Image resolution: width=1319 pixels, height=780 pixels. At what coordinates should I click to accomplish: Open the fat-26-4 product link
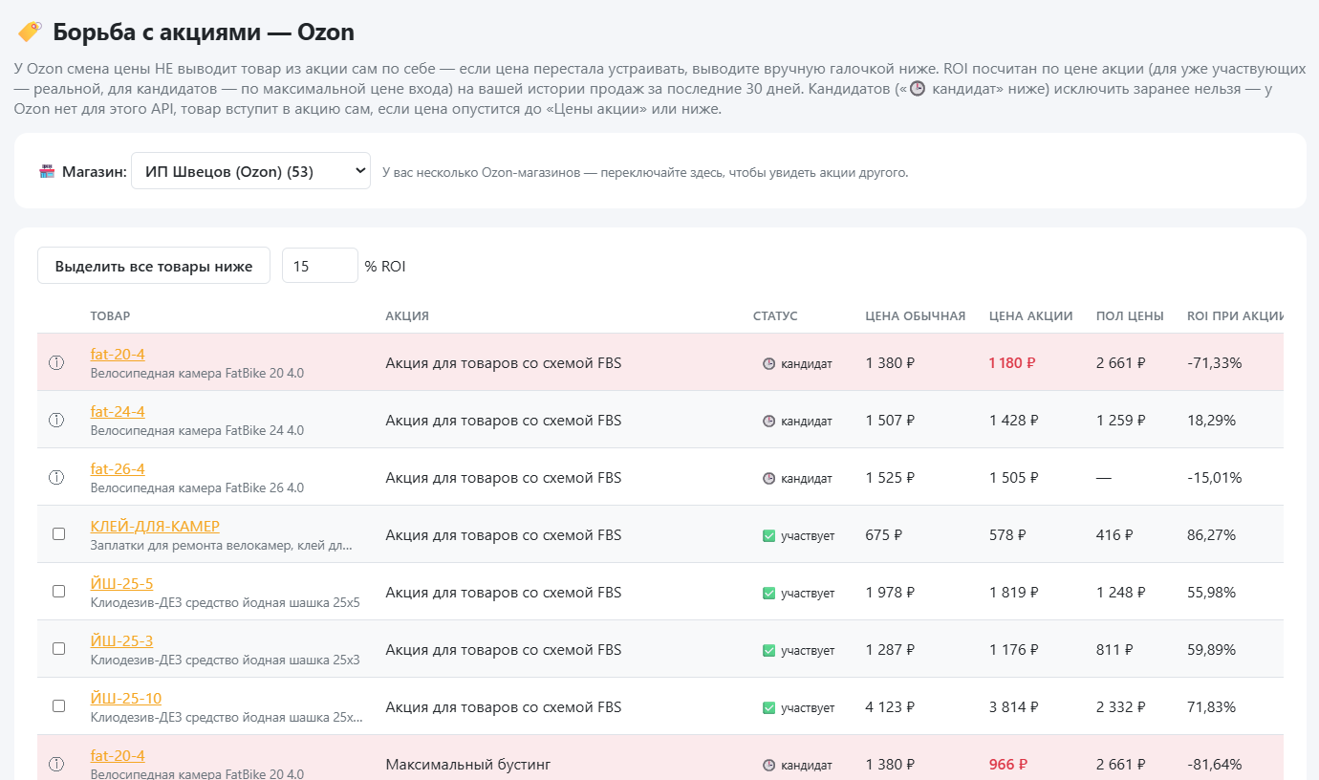[118, 468]
